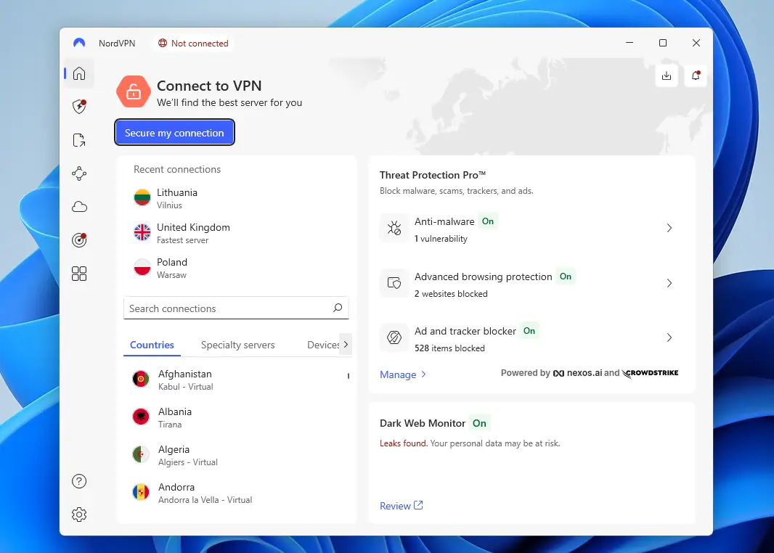The height and width of the screenshot is (553, 774).
Task: Click the Algeria flag icon
Action: point(141,454)
